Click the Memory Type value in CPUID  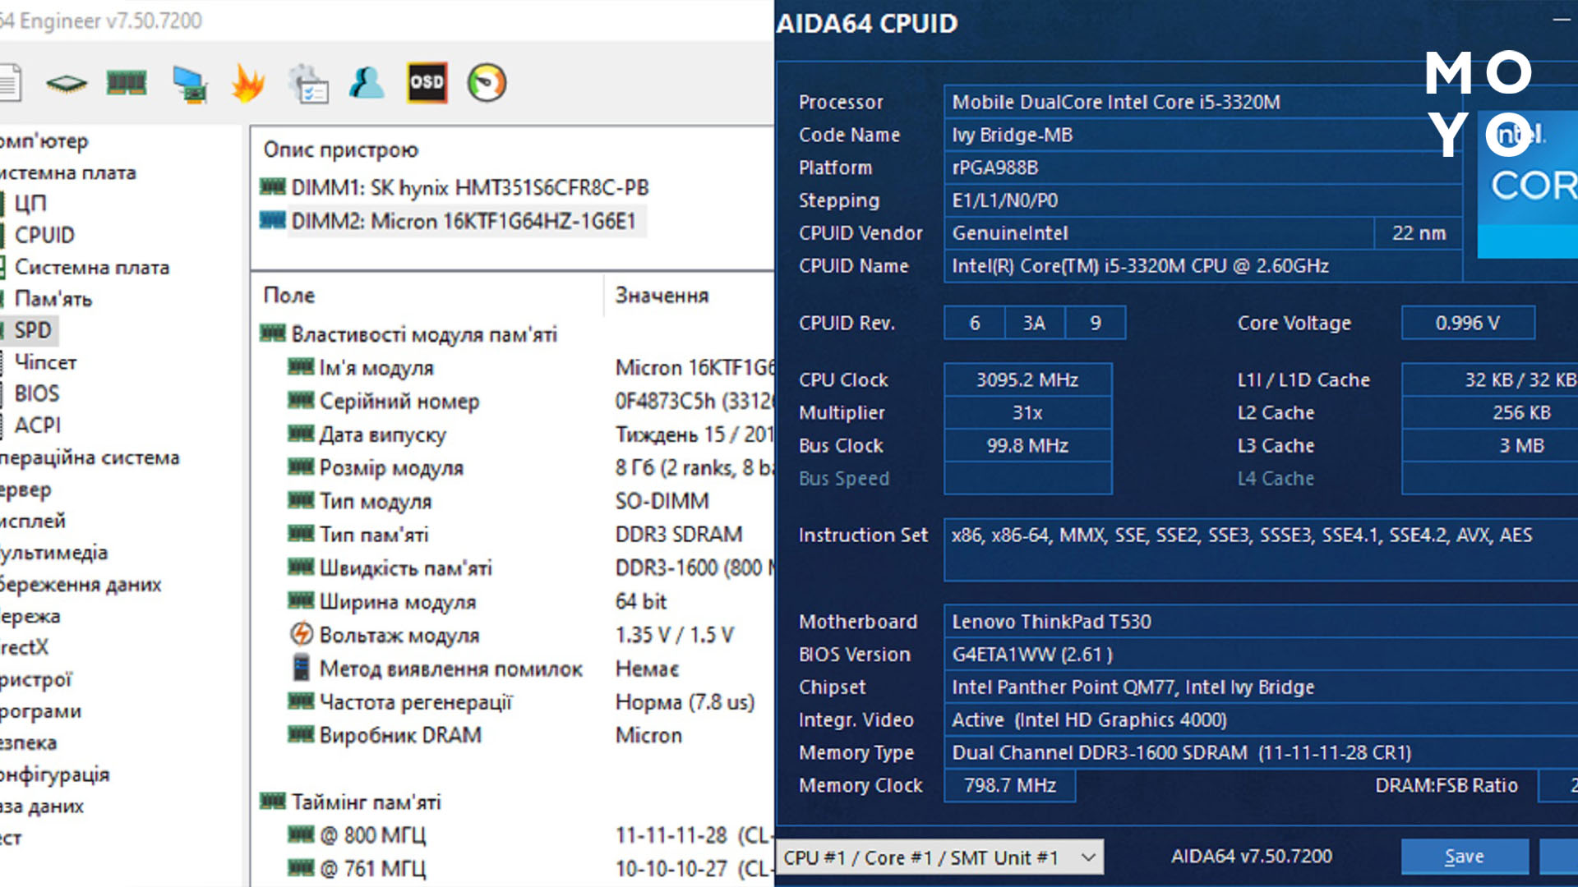coord(1261,752)
